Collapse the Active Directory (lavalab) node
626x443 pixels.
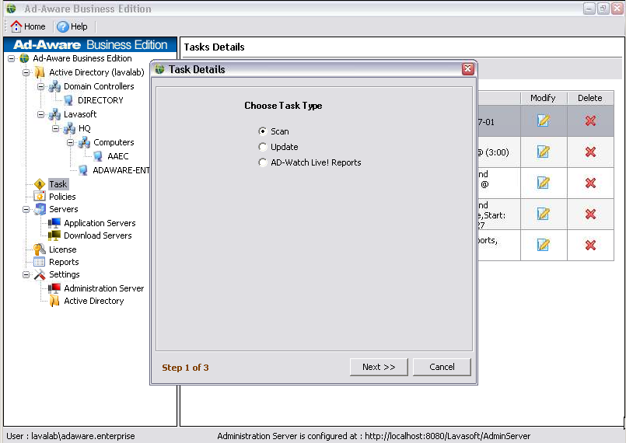26,72
